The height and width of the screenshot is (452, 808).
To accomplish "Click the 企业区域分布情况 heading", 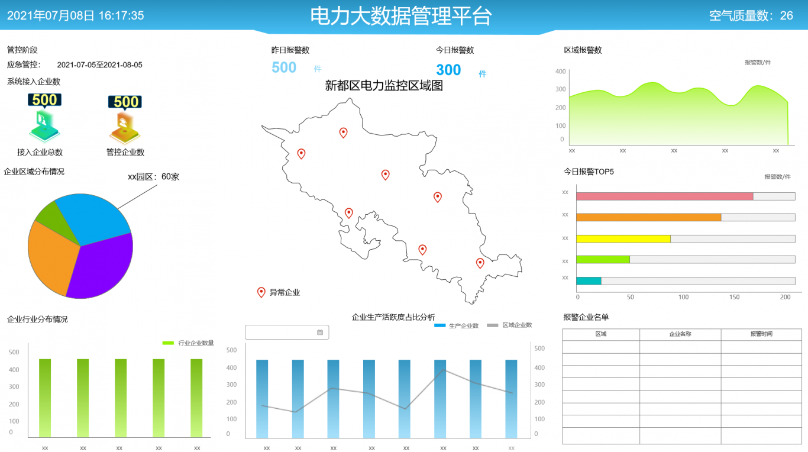I will pos(34,172).
